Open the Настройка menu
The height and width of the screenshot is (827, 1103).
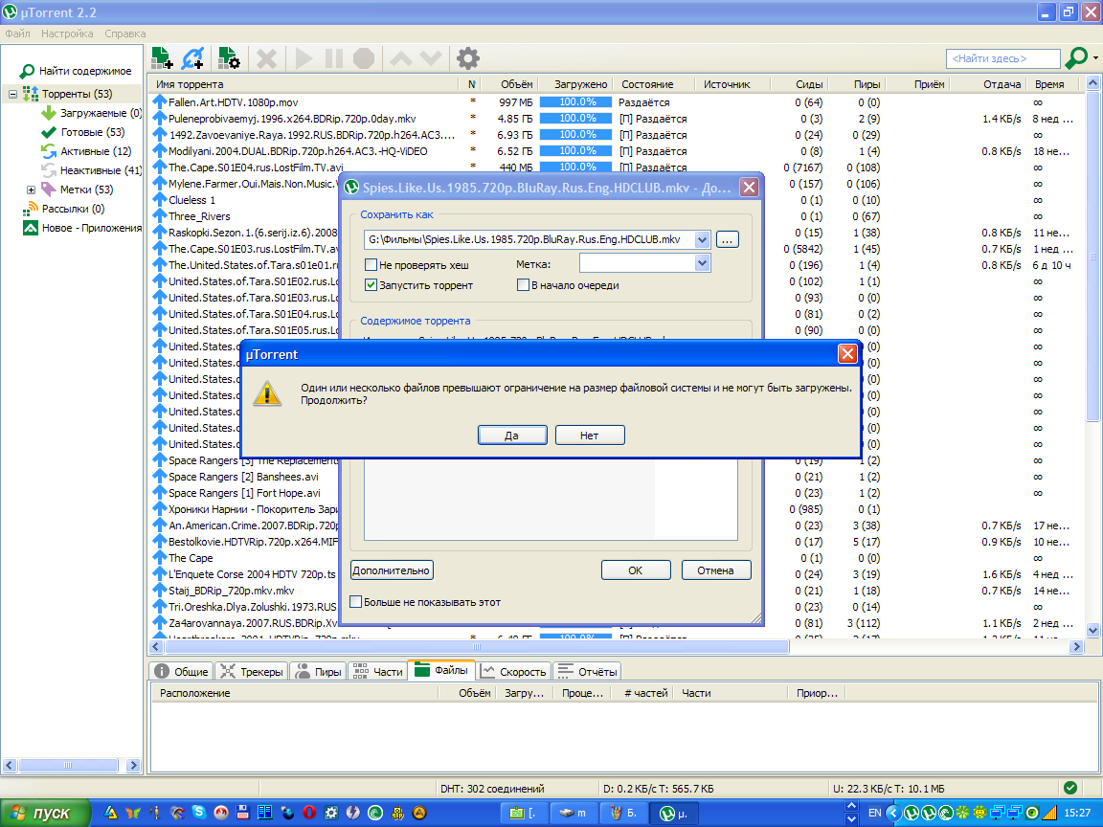click(67, 34)
